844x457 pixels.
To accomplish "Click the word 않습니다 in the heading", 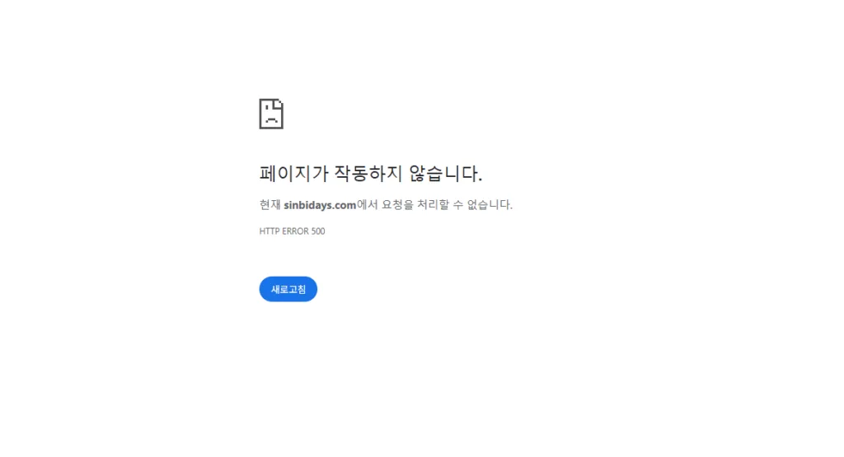I will [x=443, y=173].
